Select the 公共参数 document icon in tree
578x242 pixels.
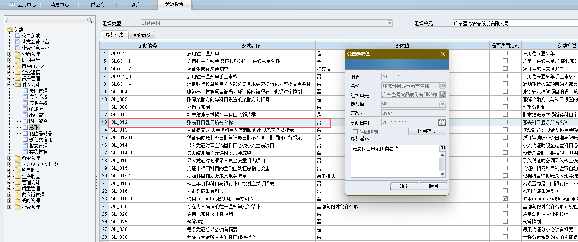pyautogui.click(x=17, y=36)
